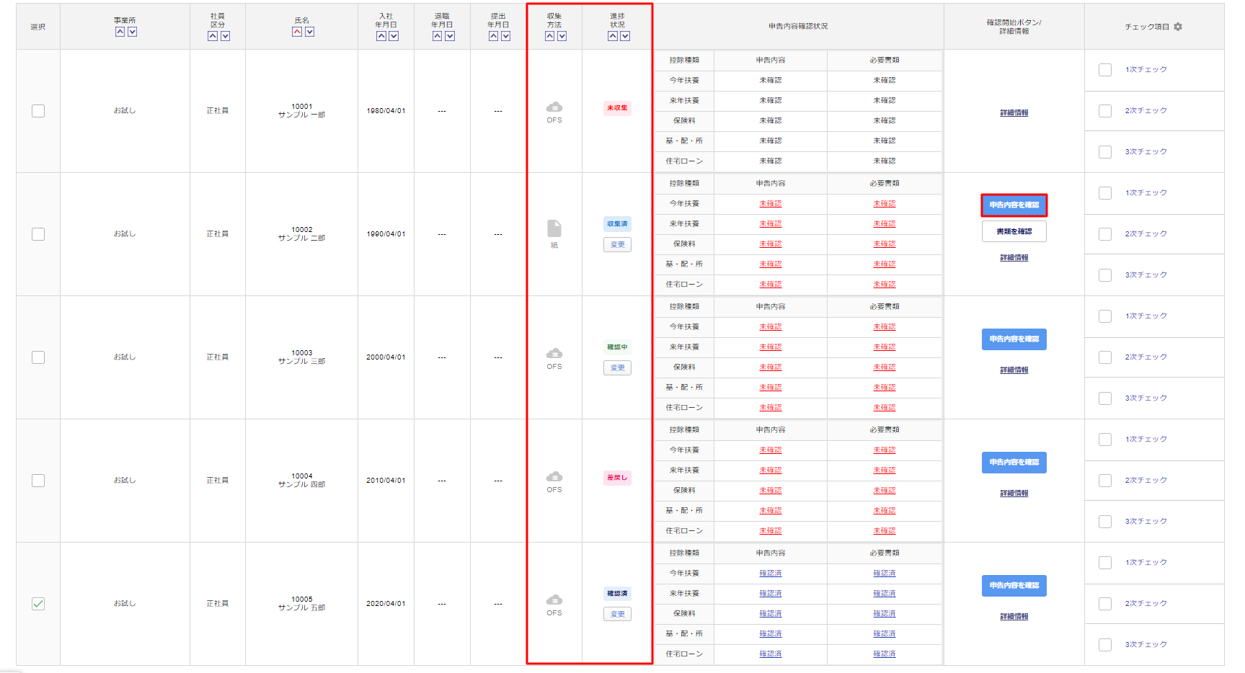1245x673 pixels.
Task: Select the row checkbox for 10003 サンプル 三郎
Action: (38, 357)
